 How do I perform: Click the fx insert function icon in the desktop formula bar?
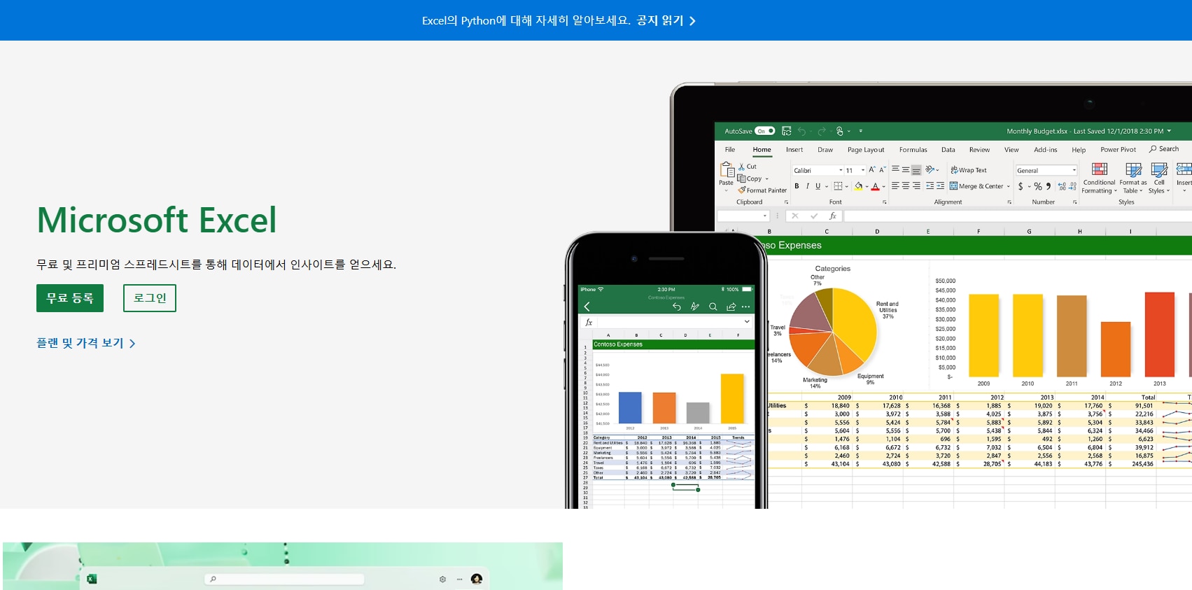click(x=833, y=216)
